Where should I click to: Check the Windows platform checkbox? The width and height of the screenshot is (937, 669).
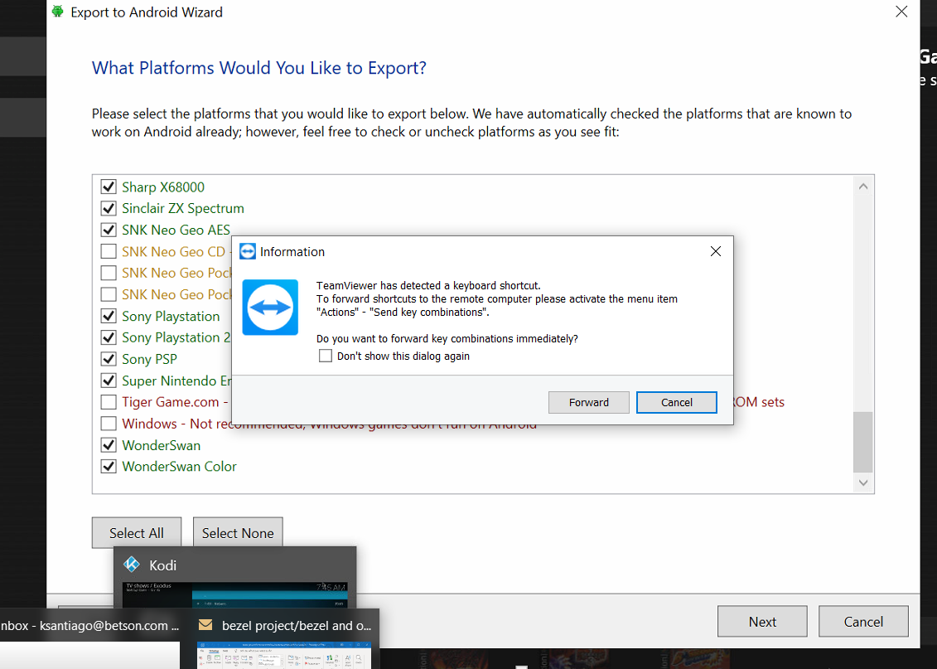[109, 424]
